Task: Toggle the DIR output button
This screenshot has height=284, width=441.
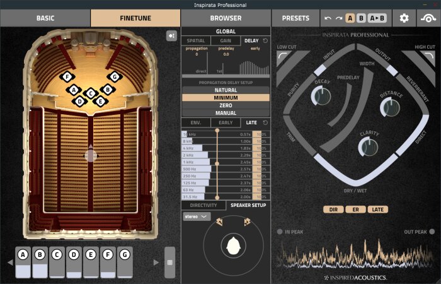Action: (333, 210)
